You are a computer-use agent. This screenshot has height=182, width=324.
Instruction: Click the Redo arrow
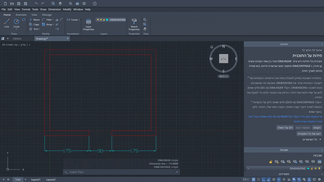43,4
